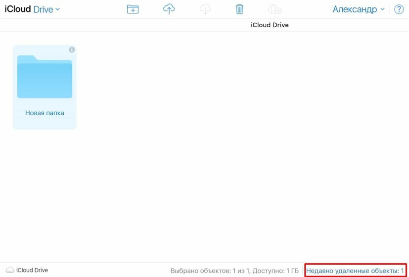Click the iCloud Drive title heading
Viewport: 409px width, 277px height.
tap(270, 25)
